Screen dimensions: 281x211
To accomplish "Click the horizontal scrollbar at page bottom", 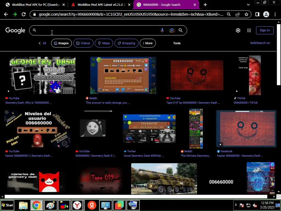I will pyautogui.click(x=136, y=197).
